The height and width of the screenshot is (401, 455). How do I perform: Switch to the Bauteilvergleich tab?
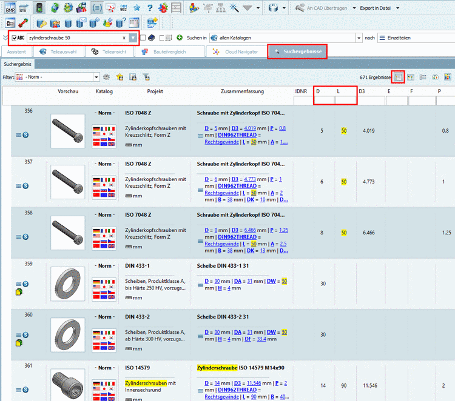click(170, 52)
